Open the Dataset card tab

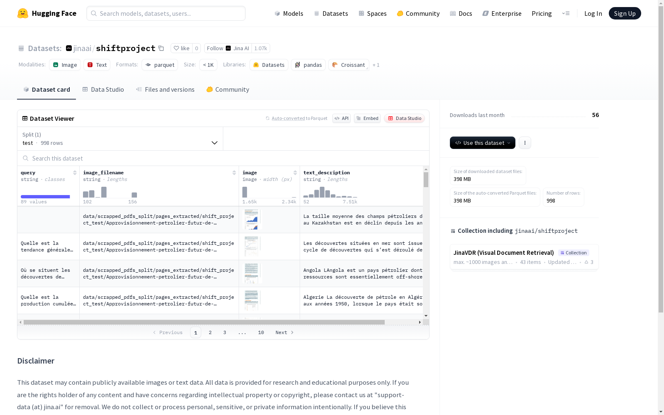tap(46, 90)
